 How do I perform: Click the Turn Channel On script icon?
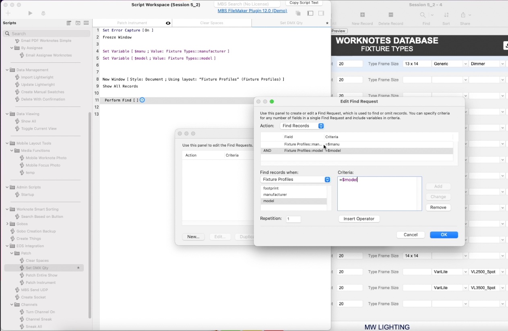point(22,312)
